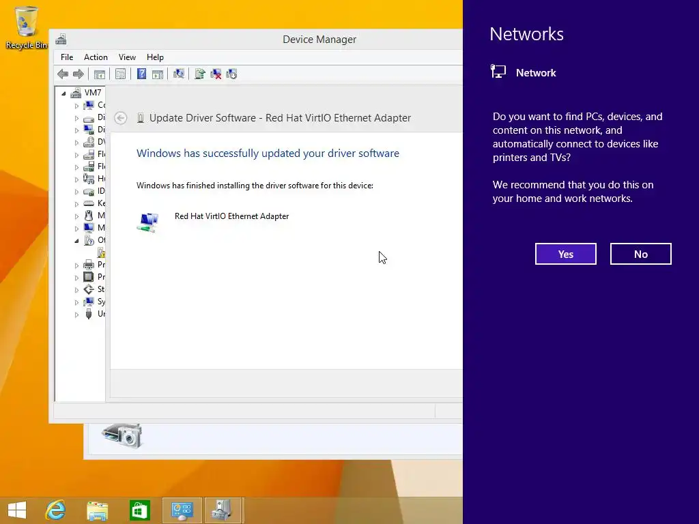Open the File menu
The image size is (699, 524).
(67, 57)
